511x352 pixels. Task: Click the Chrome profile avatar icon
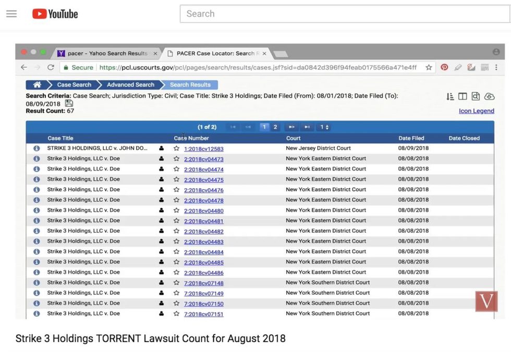(x=496, y=52)
